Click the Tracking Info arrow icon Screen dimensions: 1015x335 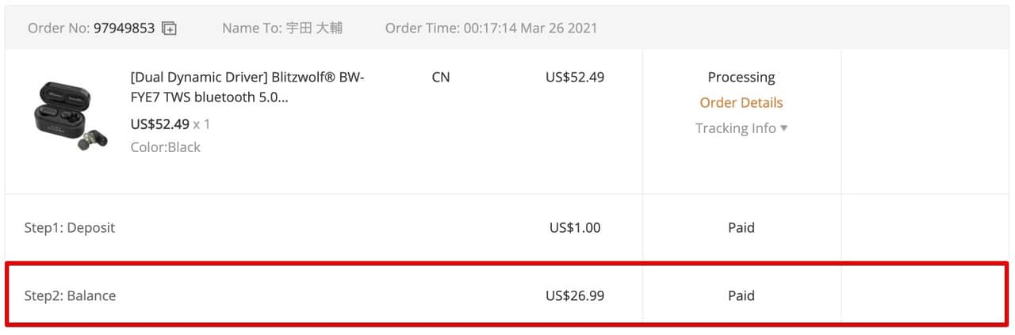tap(784, 128)
